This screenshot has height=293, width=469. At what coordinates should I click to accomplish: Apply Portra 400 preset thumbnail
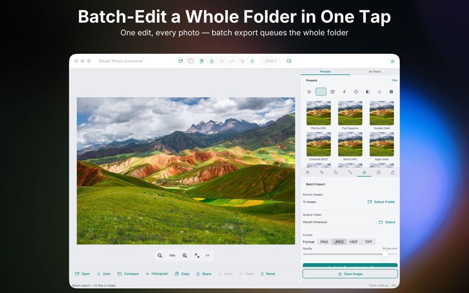click(318, 113)
